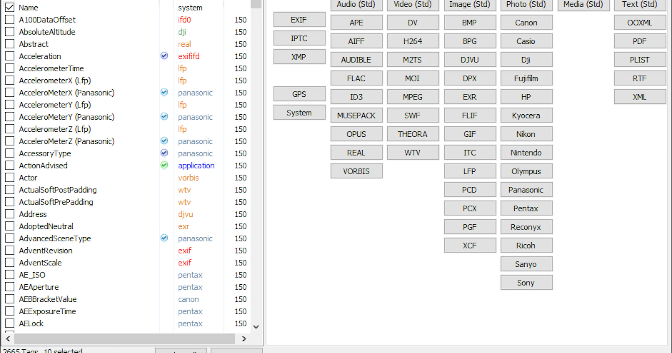Click the EXIF group button
This screenshot has height=353, width=672.
click(x=299, y=20)
